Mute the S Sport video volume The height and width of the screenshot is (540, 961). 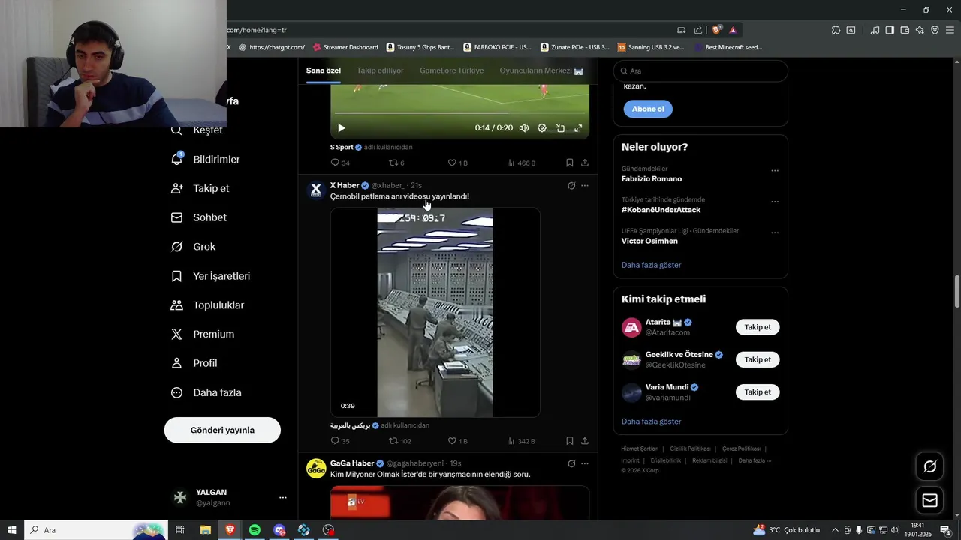pyautogui.click(x=524, y=128)
